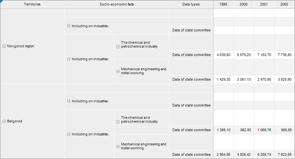Select the 2002 year column header
This screenshot has height=159, width=295.
284,5
